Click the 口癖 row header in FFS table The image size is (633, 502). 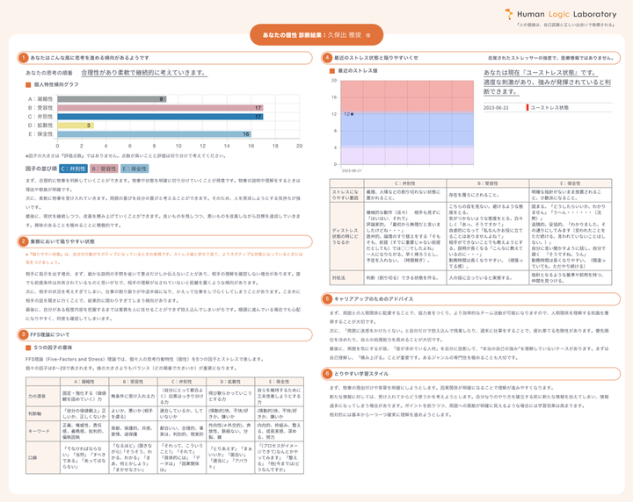43,458
